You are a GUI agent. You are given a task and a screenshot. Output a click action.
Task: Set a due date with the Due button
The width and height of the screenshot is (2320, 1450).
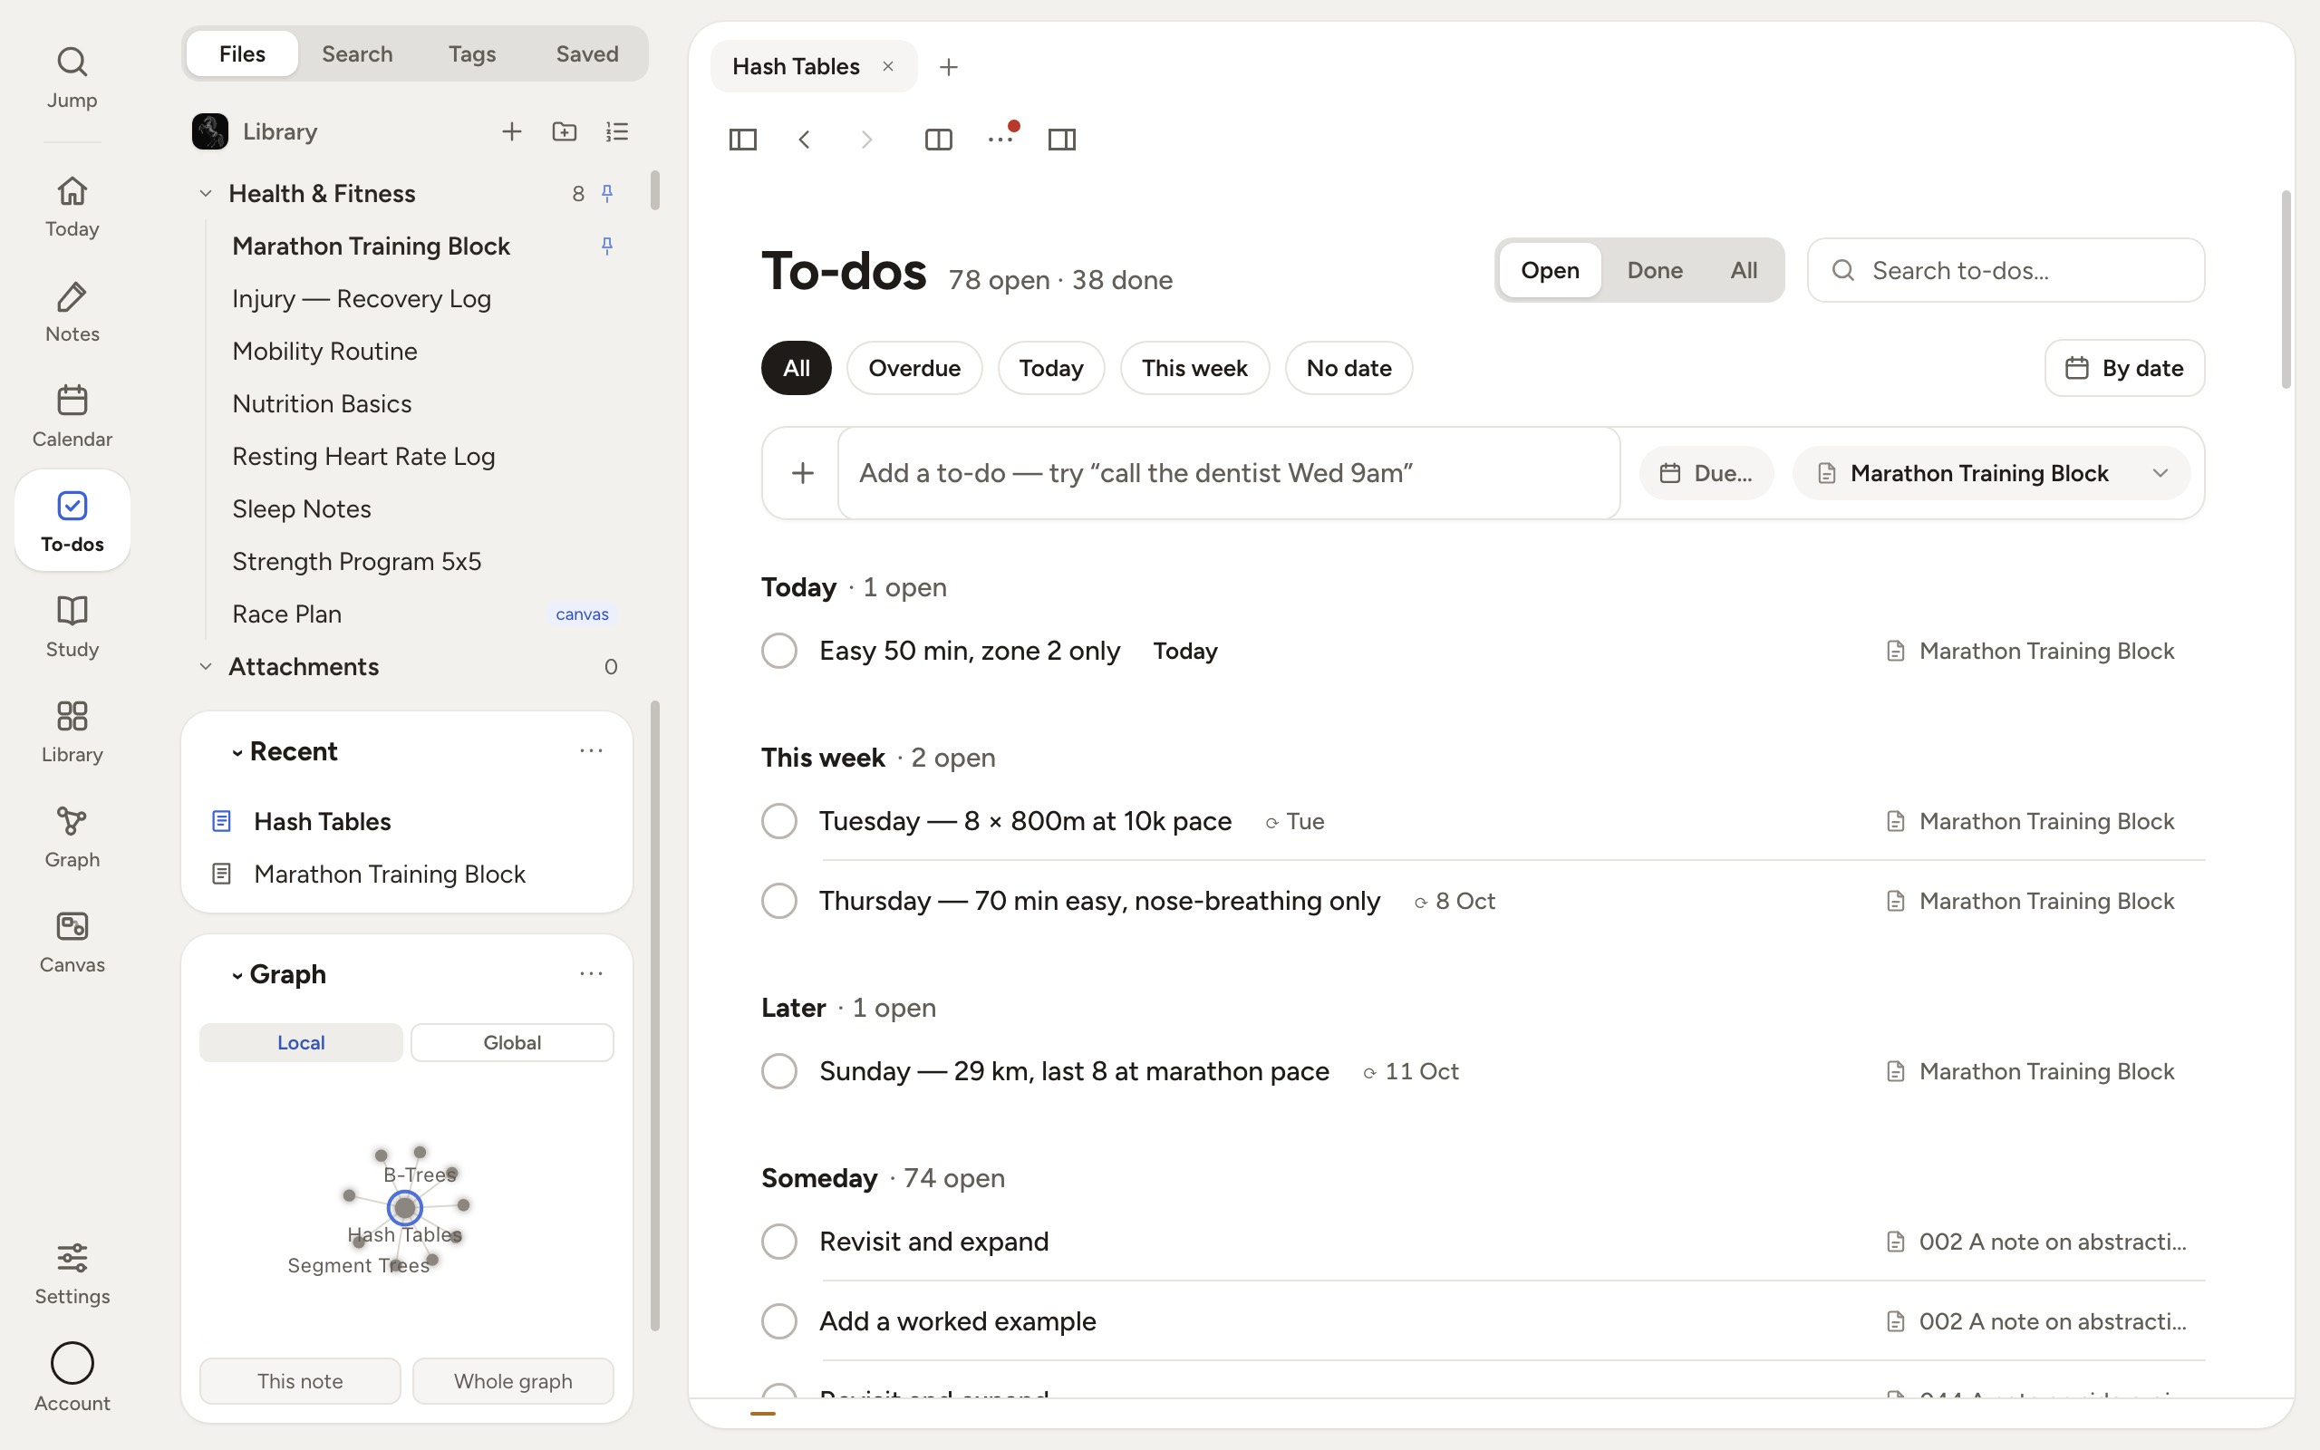tap(1706, 473)
